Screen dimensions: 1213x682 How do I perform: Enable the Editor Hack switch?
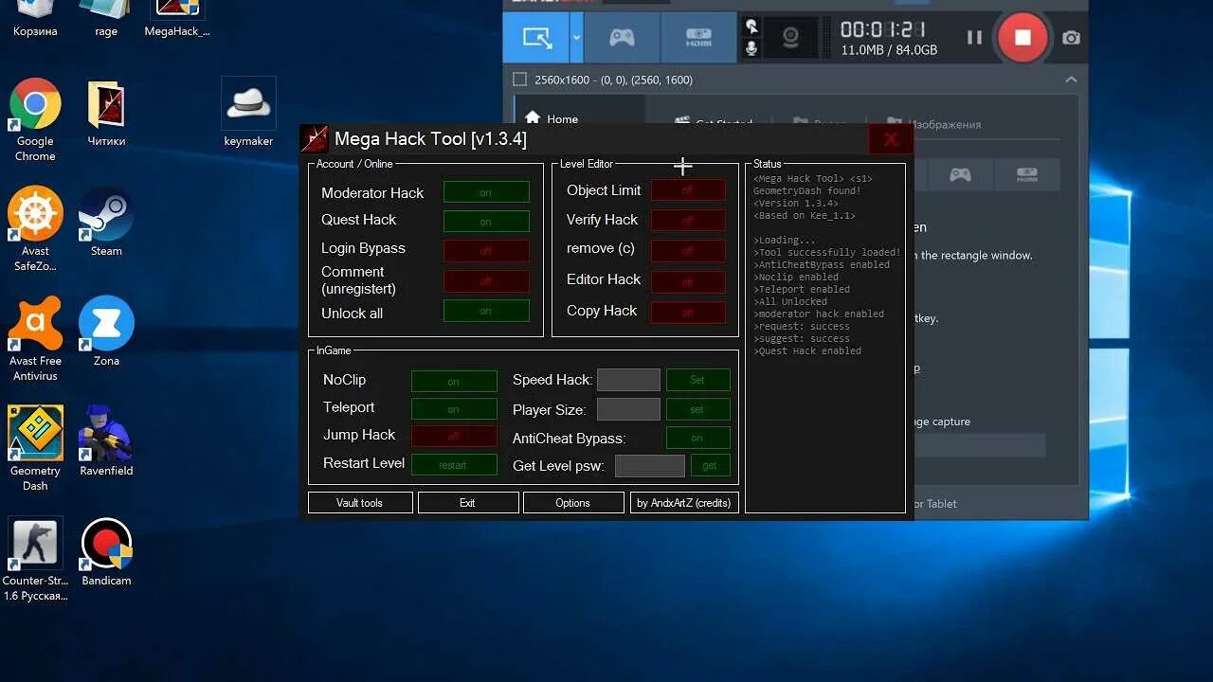click(688, 282)
